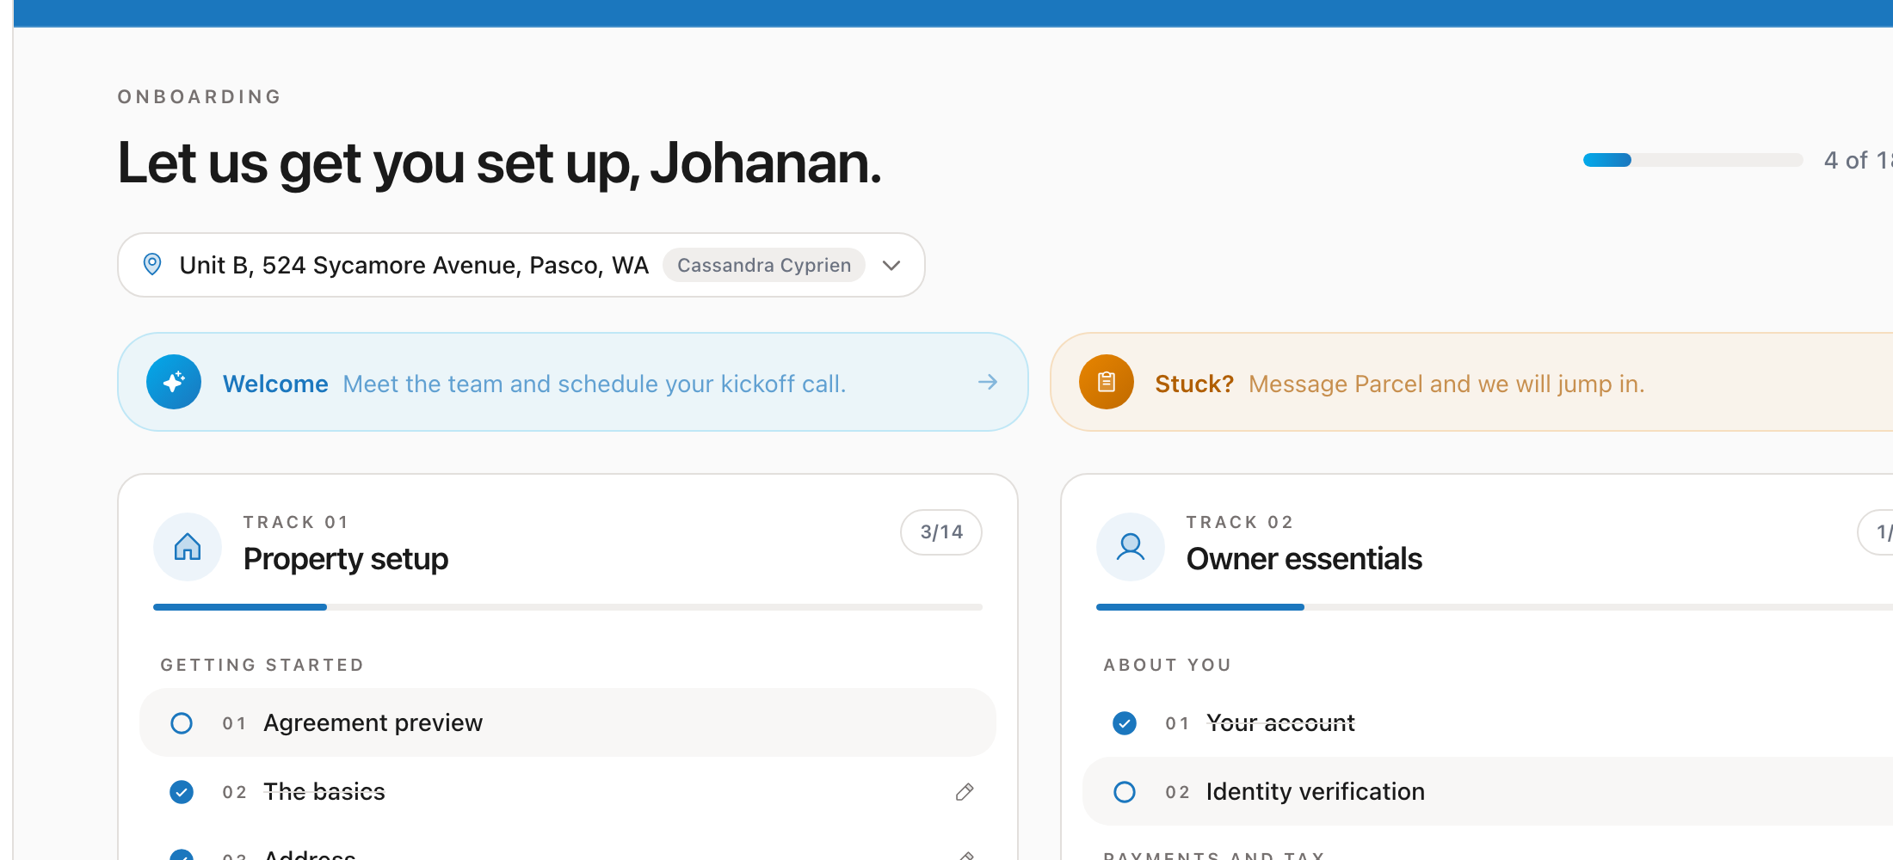Mark Identity verification as done

pos(1124,791)
